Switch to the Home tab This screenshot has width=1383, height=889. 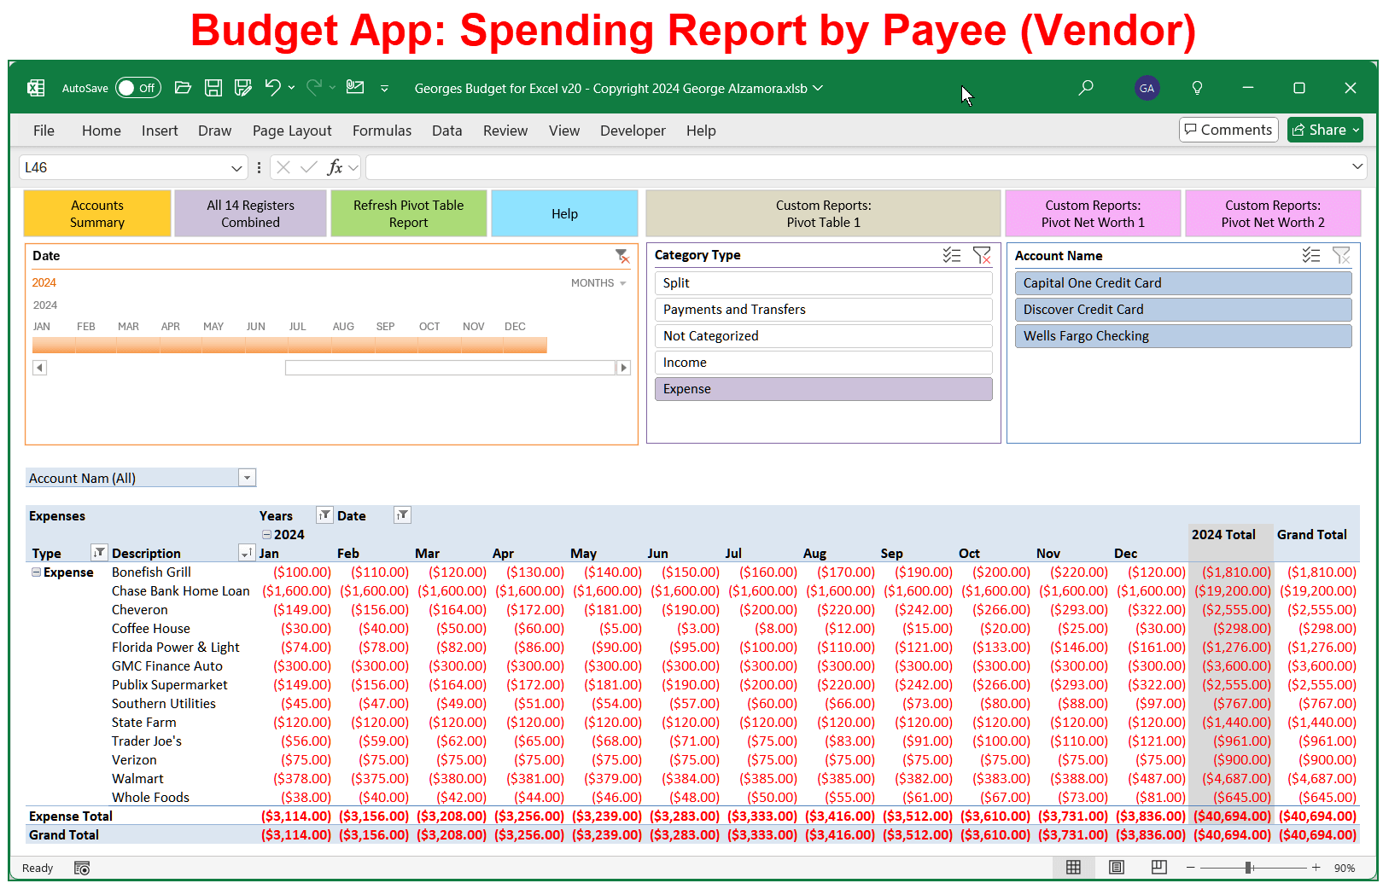coord(102,131)
